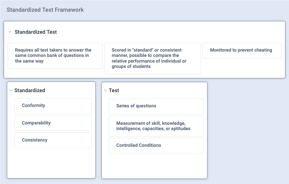Click the Measurement of skill, knowledge card
This screenshot has height=184, width=289.
156,126
